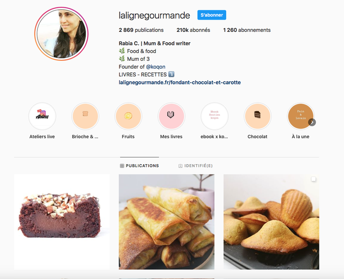Switch to the Publications tab
The image size is (344, 279).
(x=139, y=166)
